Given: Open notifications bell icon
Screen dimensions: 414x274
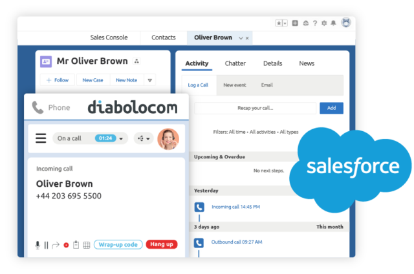Looking at the screenshot, I should [334, 23].
